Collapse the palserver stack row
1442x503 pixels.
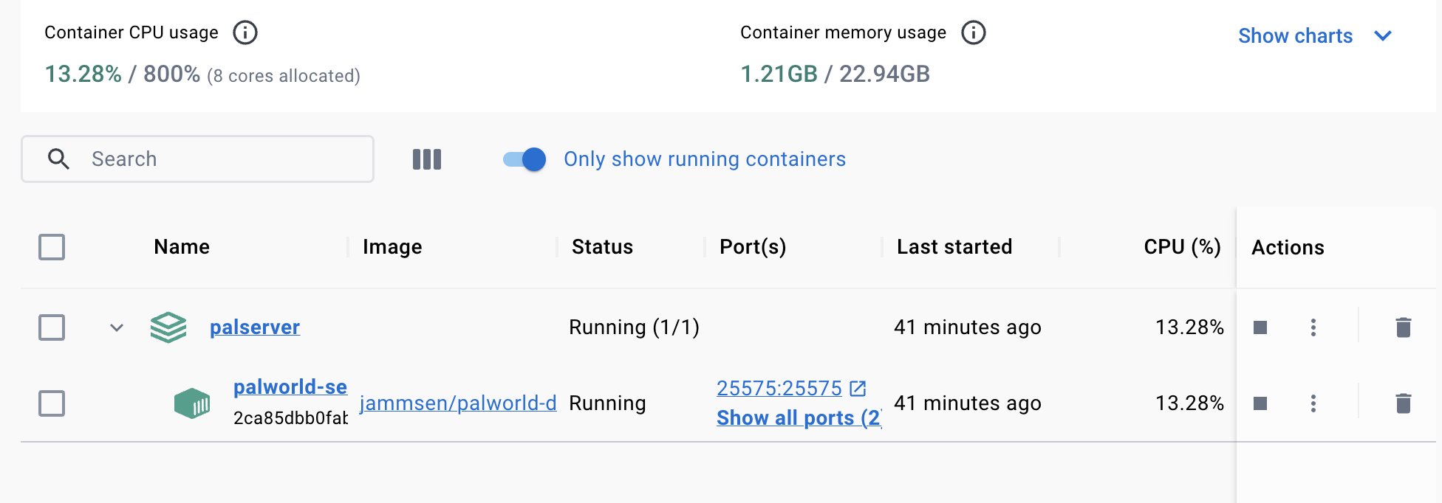[x=117, y=327]
